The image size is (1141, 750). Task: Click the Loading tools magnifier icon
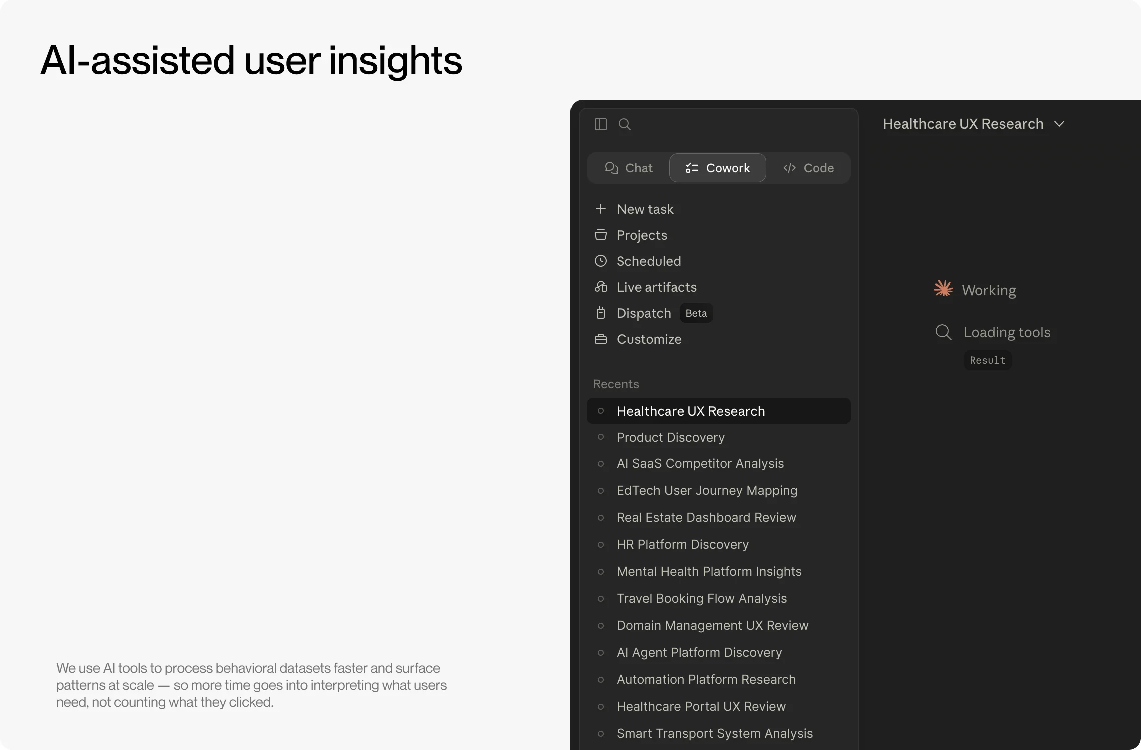943,332
